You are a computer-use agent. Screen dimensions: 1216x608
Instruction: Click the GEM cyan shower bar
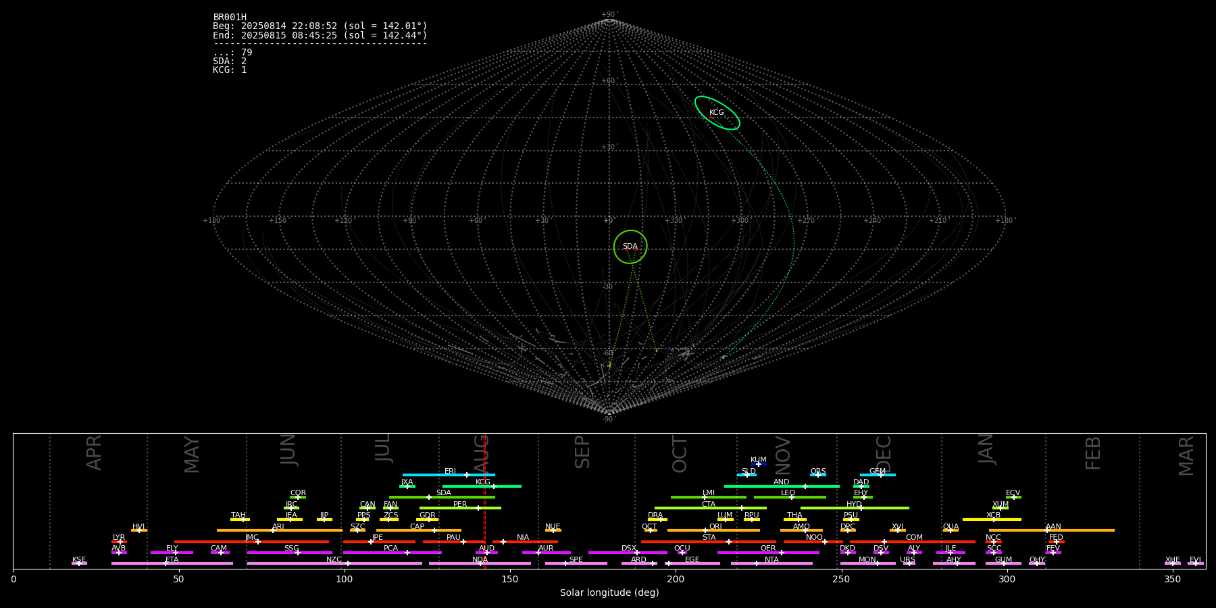pyautogui.click(x=878, y=475)
